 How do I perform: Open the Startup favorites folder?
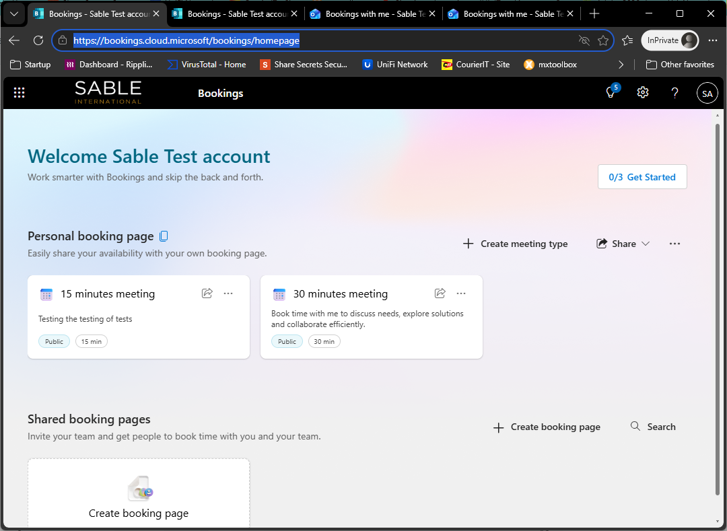pyautogui.click(x=30, y=65)
